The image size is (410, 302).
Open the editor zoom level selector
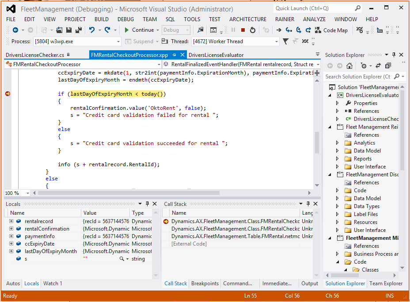pyautogui.click(x=17, y=193)
